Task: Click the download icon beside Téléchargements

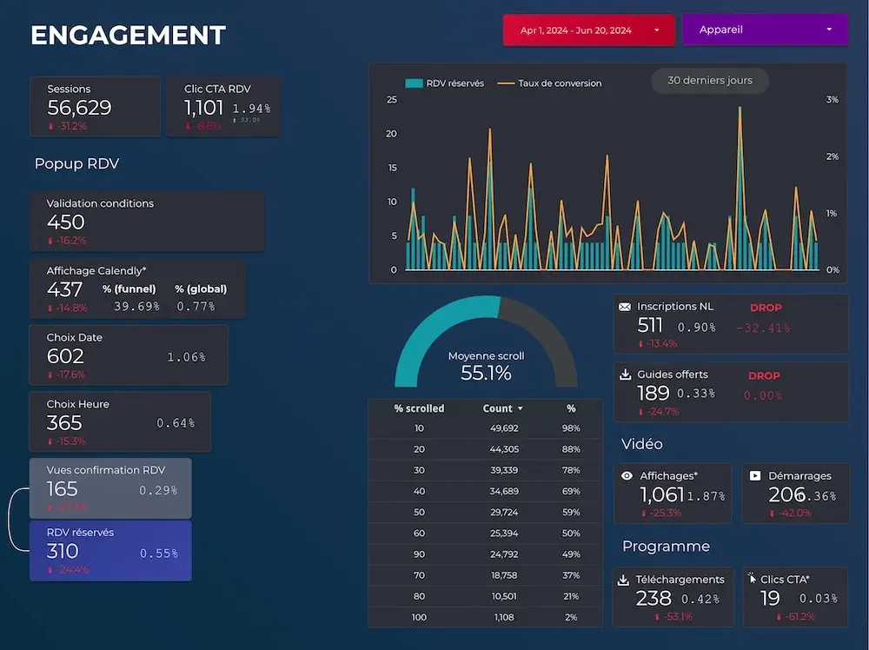Action: point(623,580)
